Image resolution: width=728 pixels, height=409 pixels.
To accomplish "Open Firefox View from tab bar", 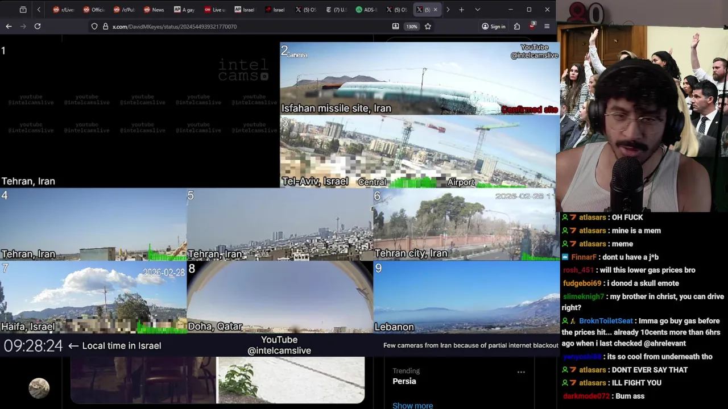I will click(23, 10).
